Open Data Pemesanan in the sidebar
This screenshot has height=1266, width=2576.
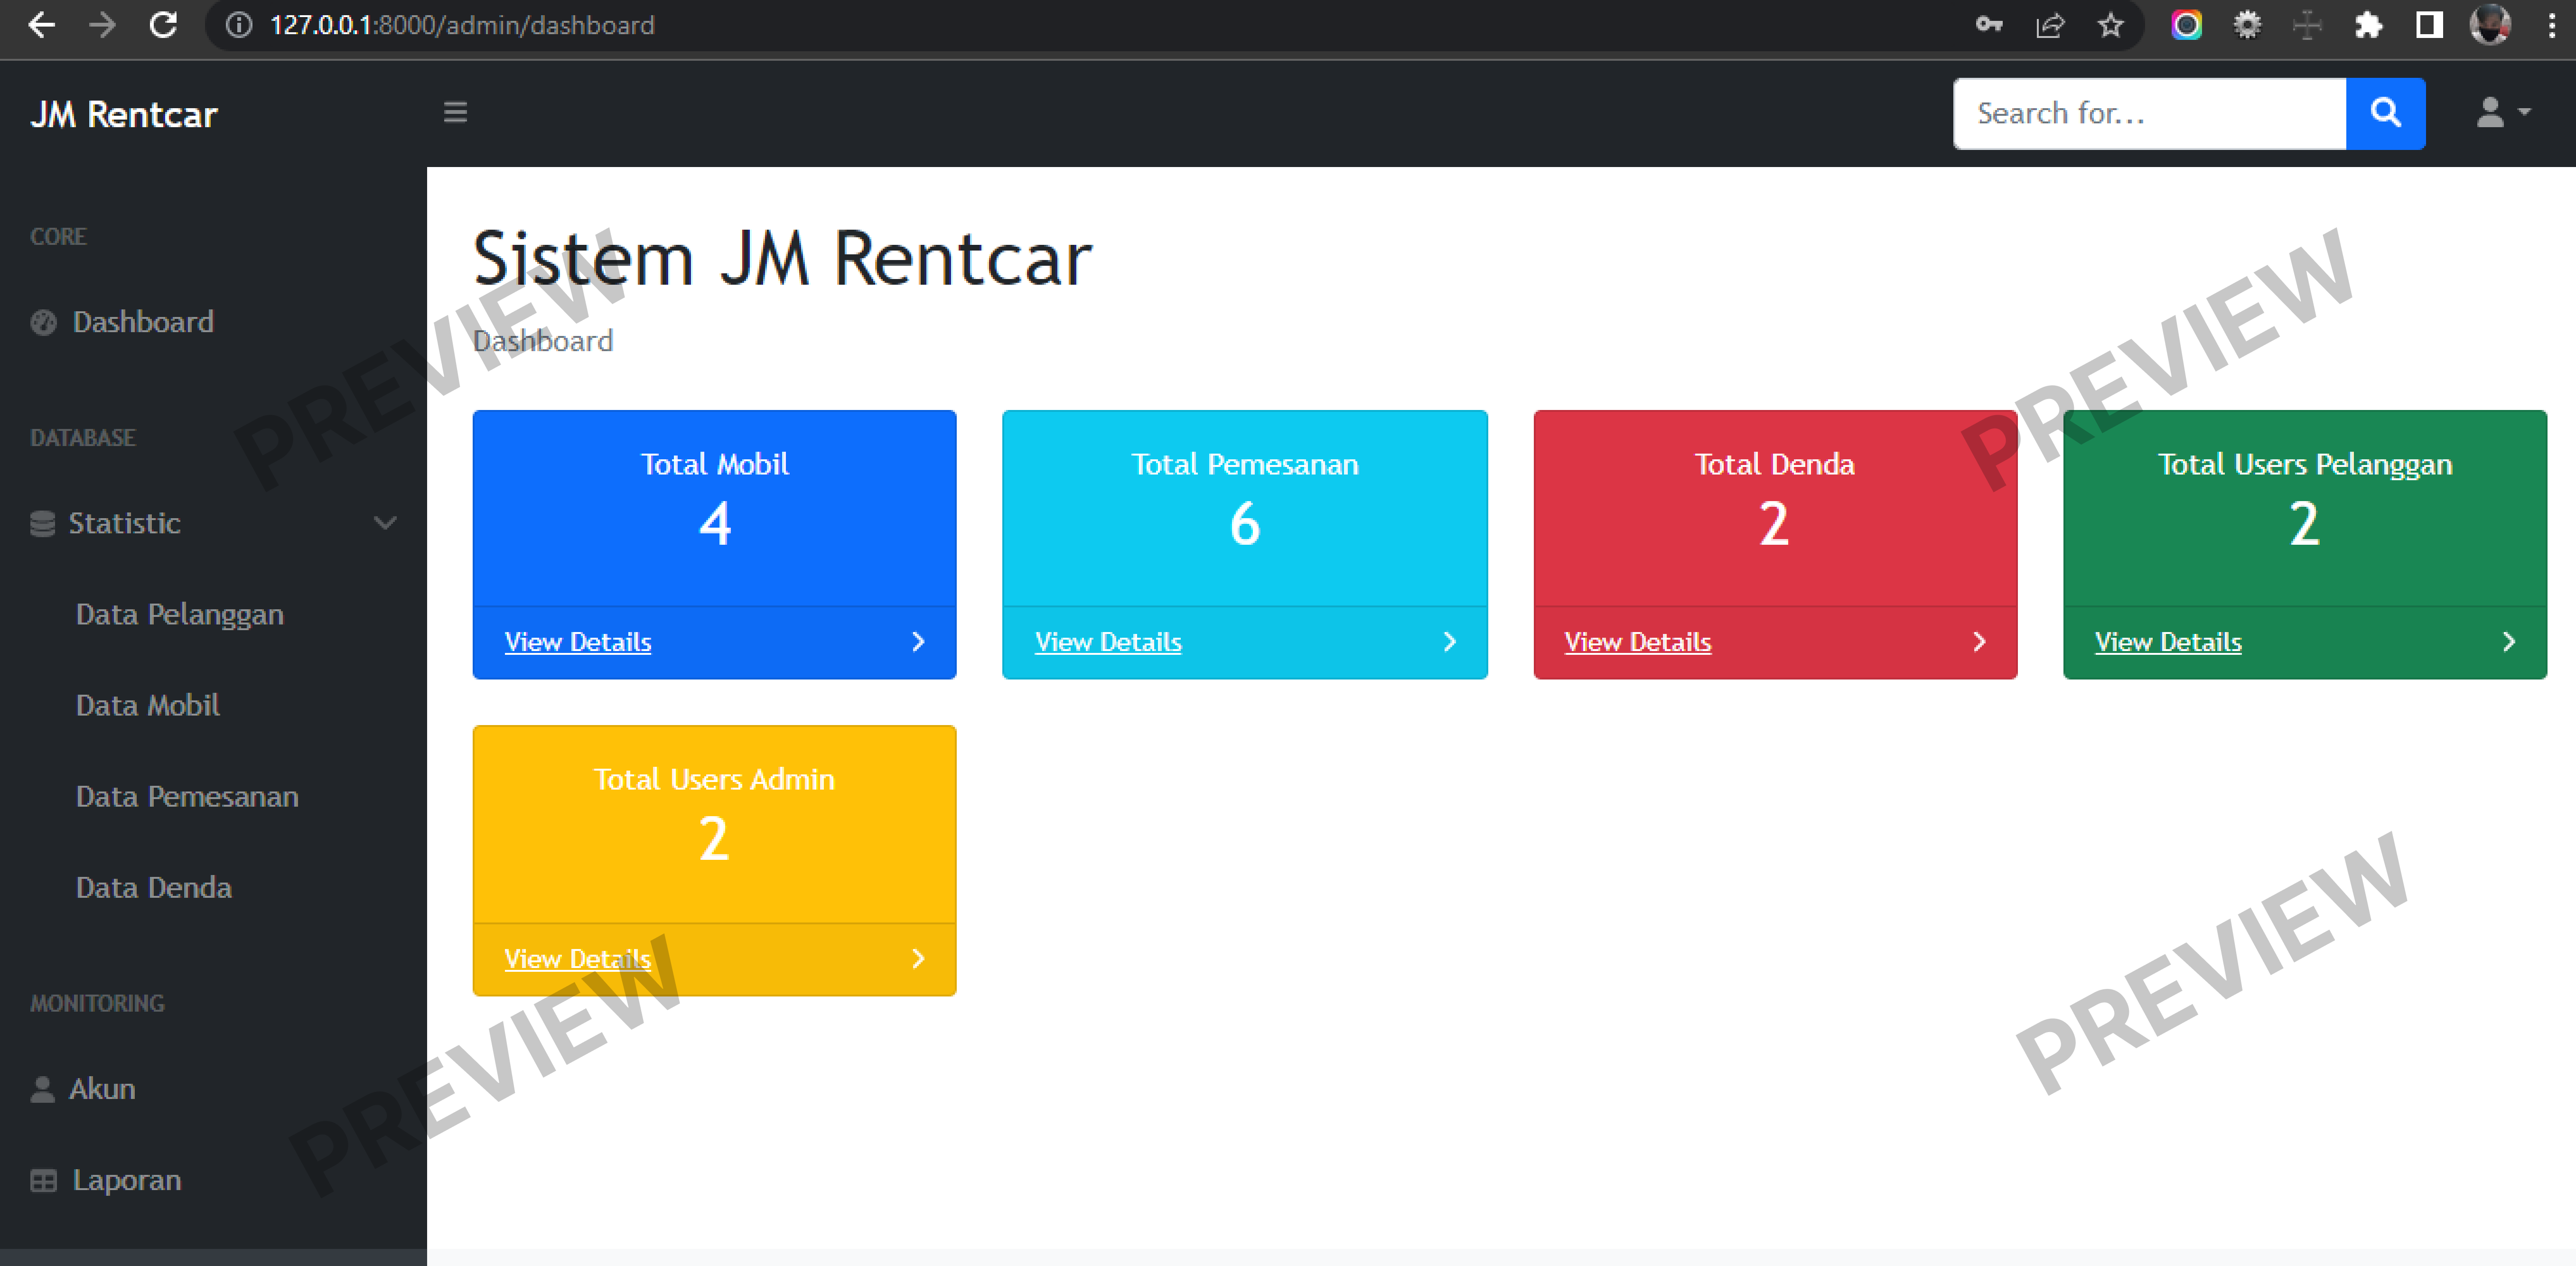[x=187, y=796]
